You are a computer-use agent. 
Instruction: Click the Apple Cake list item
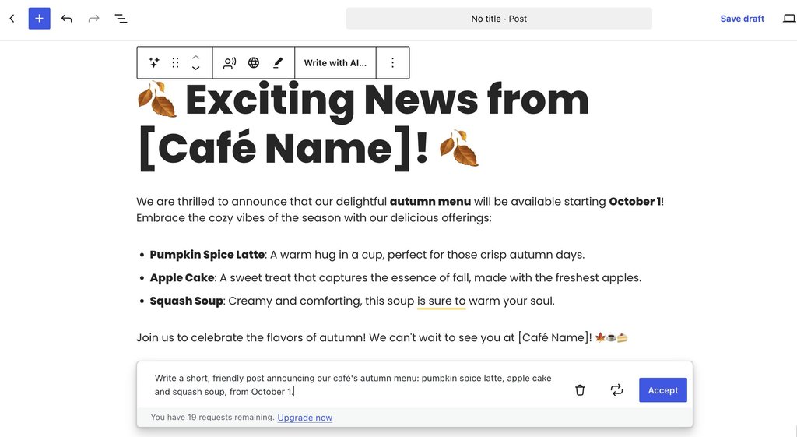pos(395,278)
